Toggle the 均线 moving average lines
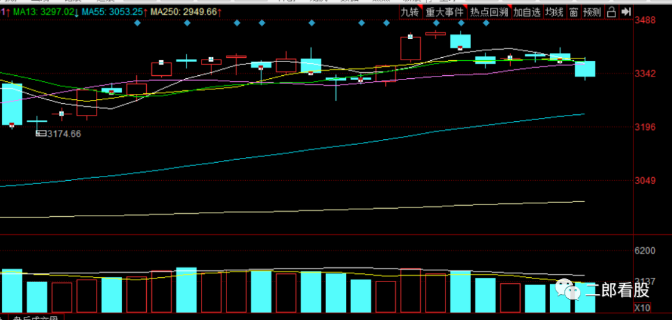The height and width of the screenshot is (320, 672). click(554, 12)
